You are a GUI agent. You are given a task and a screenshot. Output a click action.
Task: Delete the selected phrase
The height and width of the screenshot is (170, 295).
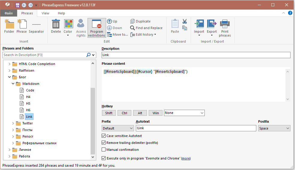pos(56,26)
